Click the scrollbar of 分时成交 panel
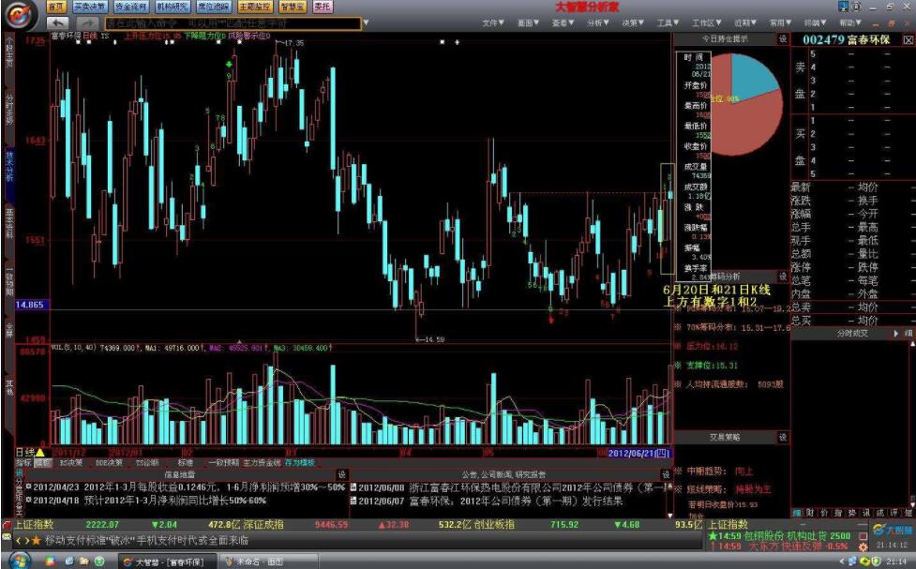Viewport: 916px width, 569px height. [x=912, y=424]
